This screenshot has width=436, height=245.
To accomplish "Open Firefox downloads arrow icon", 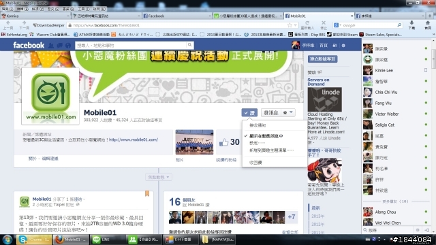I will 411,23.
